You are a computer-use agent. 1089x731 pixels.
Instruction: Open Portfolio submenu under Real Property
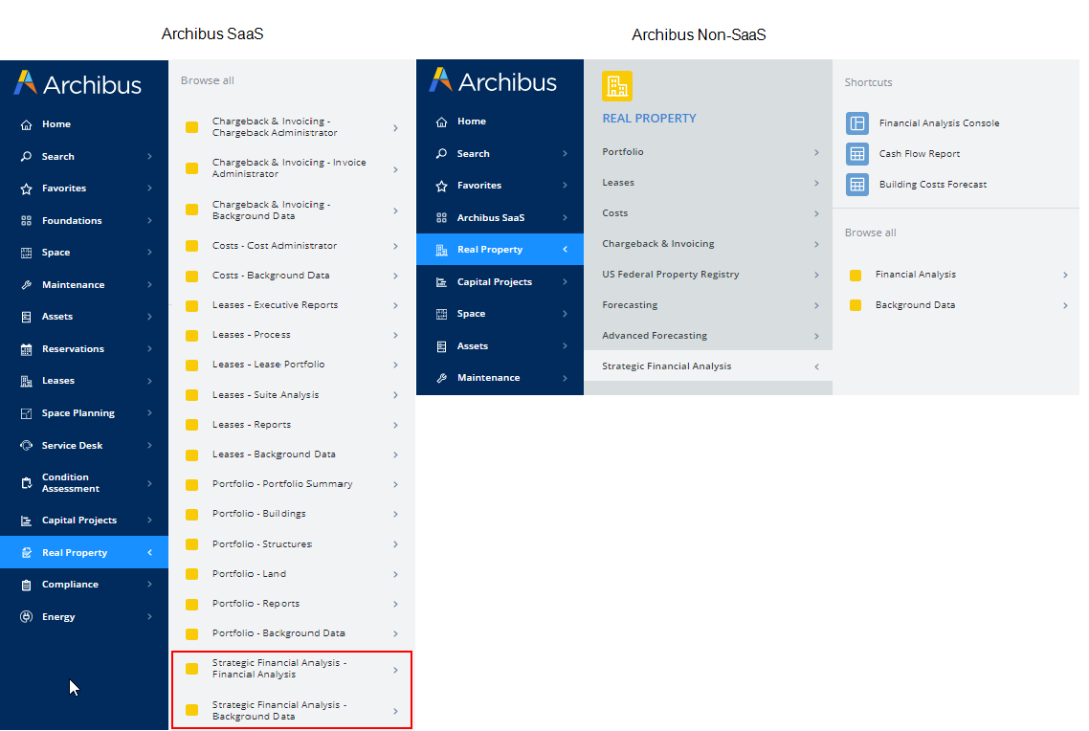tap(708, 152)
